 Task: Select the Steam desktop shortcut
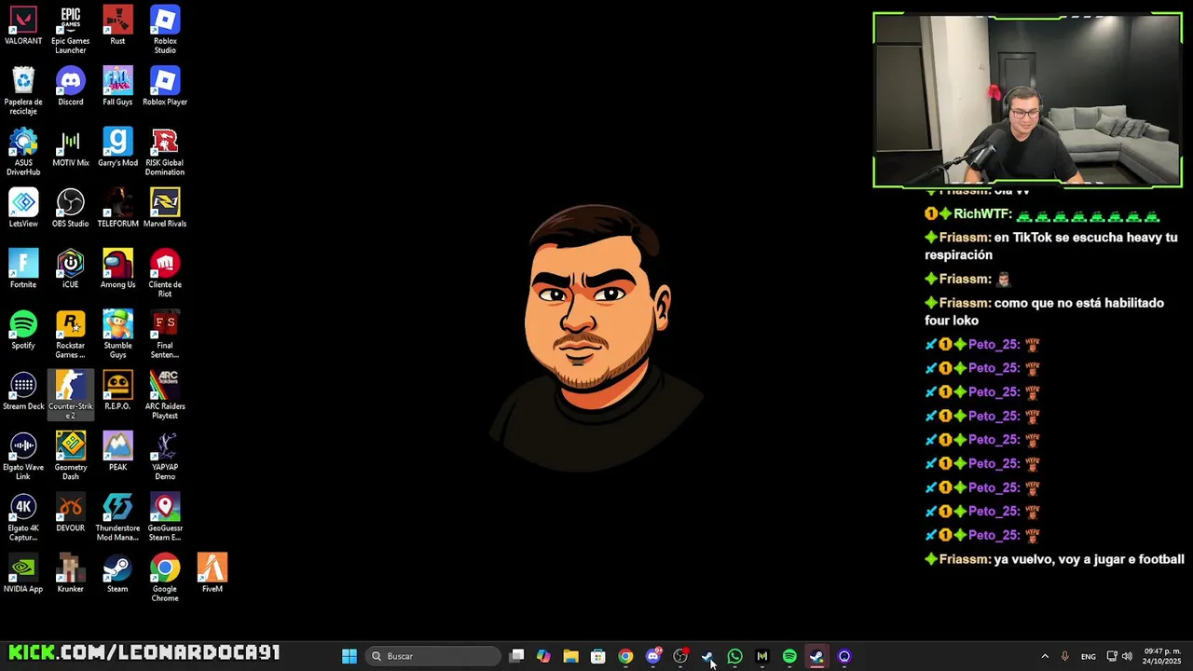point(117,574)
